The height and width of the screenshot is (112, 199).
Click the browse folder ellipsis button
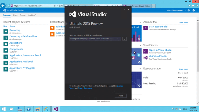[125, 39]
